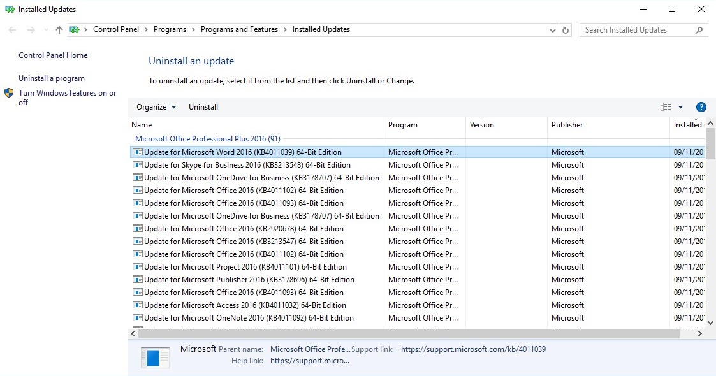Click the address bar location icon
The image size is (716, 376).
point(75,30)
